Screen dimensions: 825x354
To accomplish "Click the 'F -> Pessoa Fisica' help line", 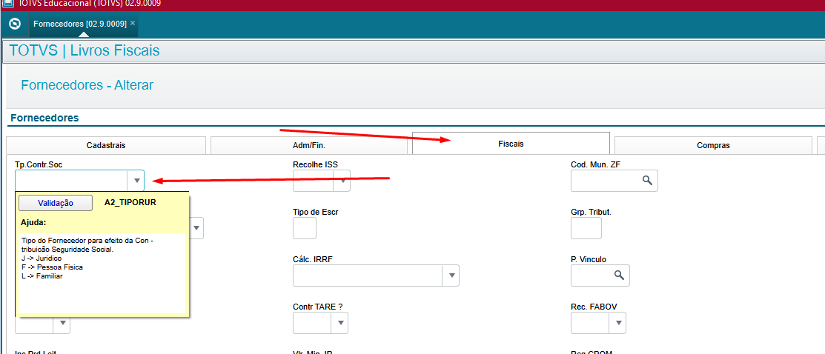I will [52, 267].
